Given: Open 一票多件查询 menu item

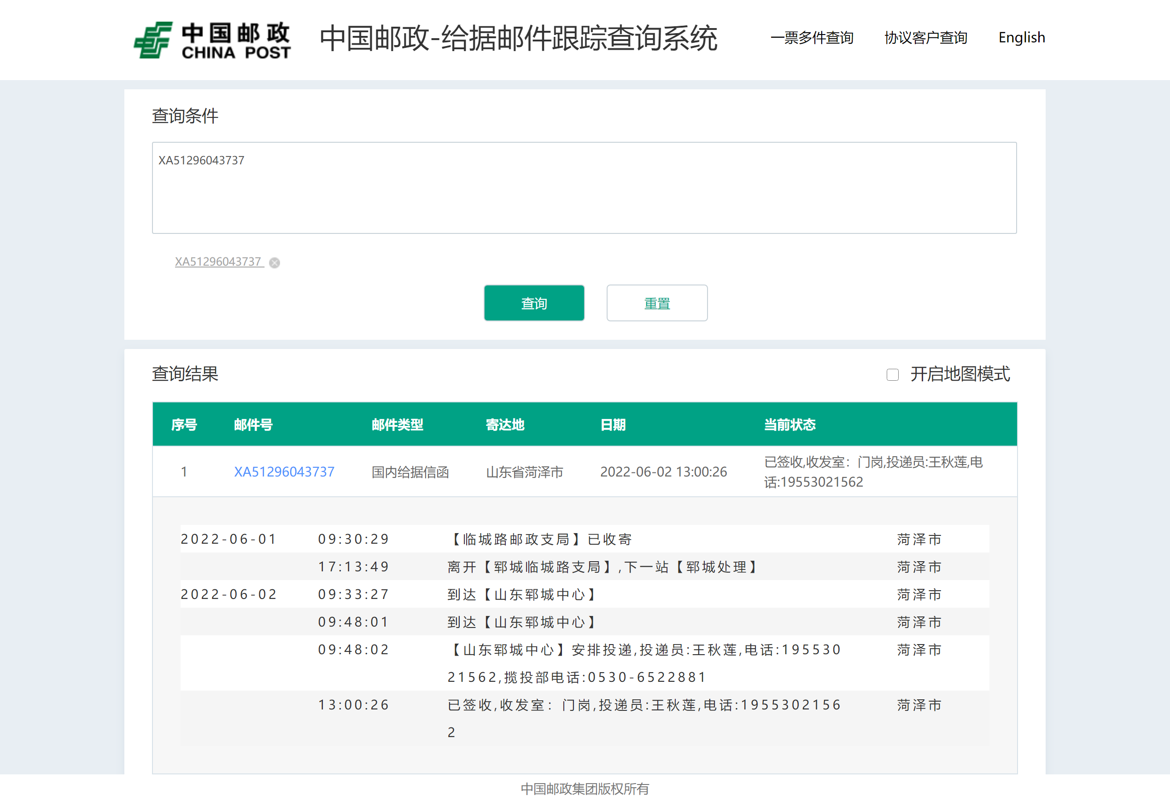Looking at the screenshot, I should pyautogui.click(x=812, y=38).
